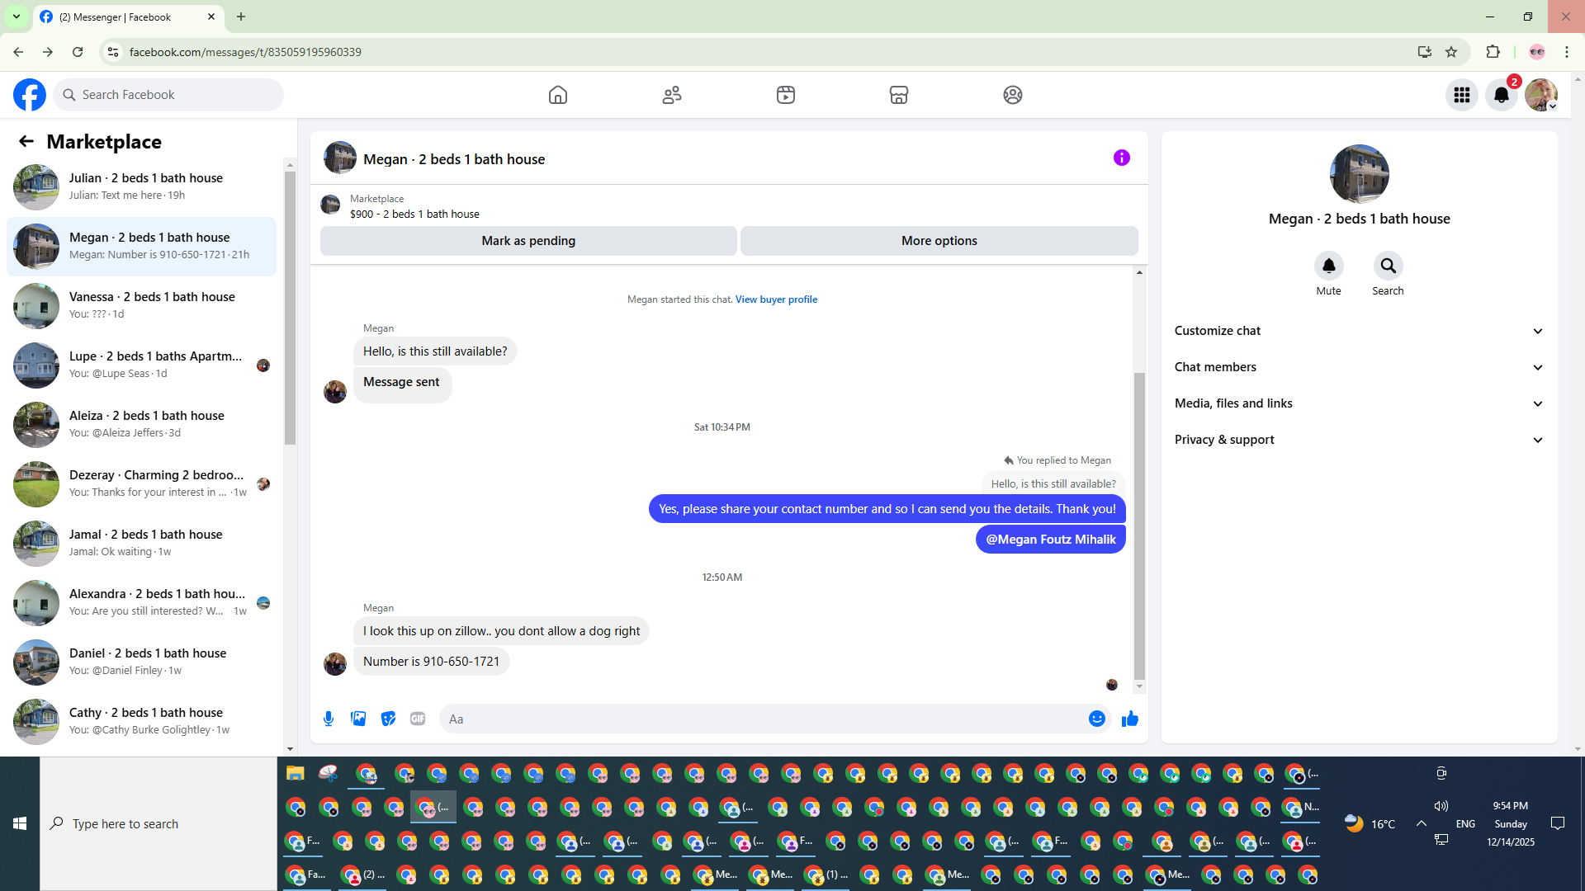The width and height of the screenshot is (1585, 891).
Task: Search in conversation using magnifier icon
Action: (1388, 266)
